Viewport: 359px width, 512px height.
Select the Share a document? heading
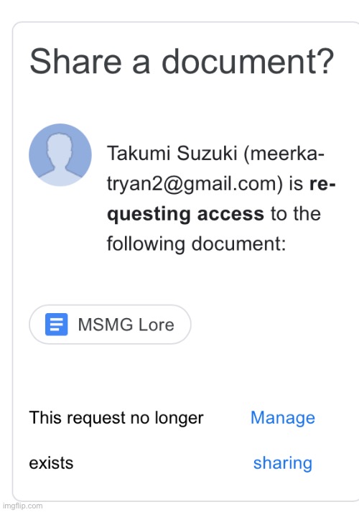click(x=182, y=61)
